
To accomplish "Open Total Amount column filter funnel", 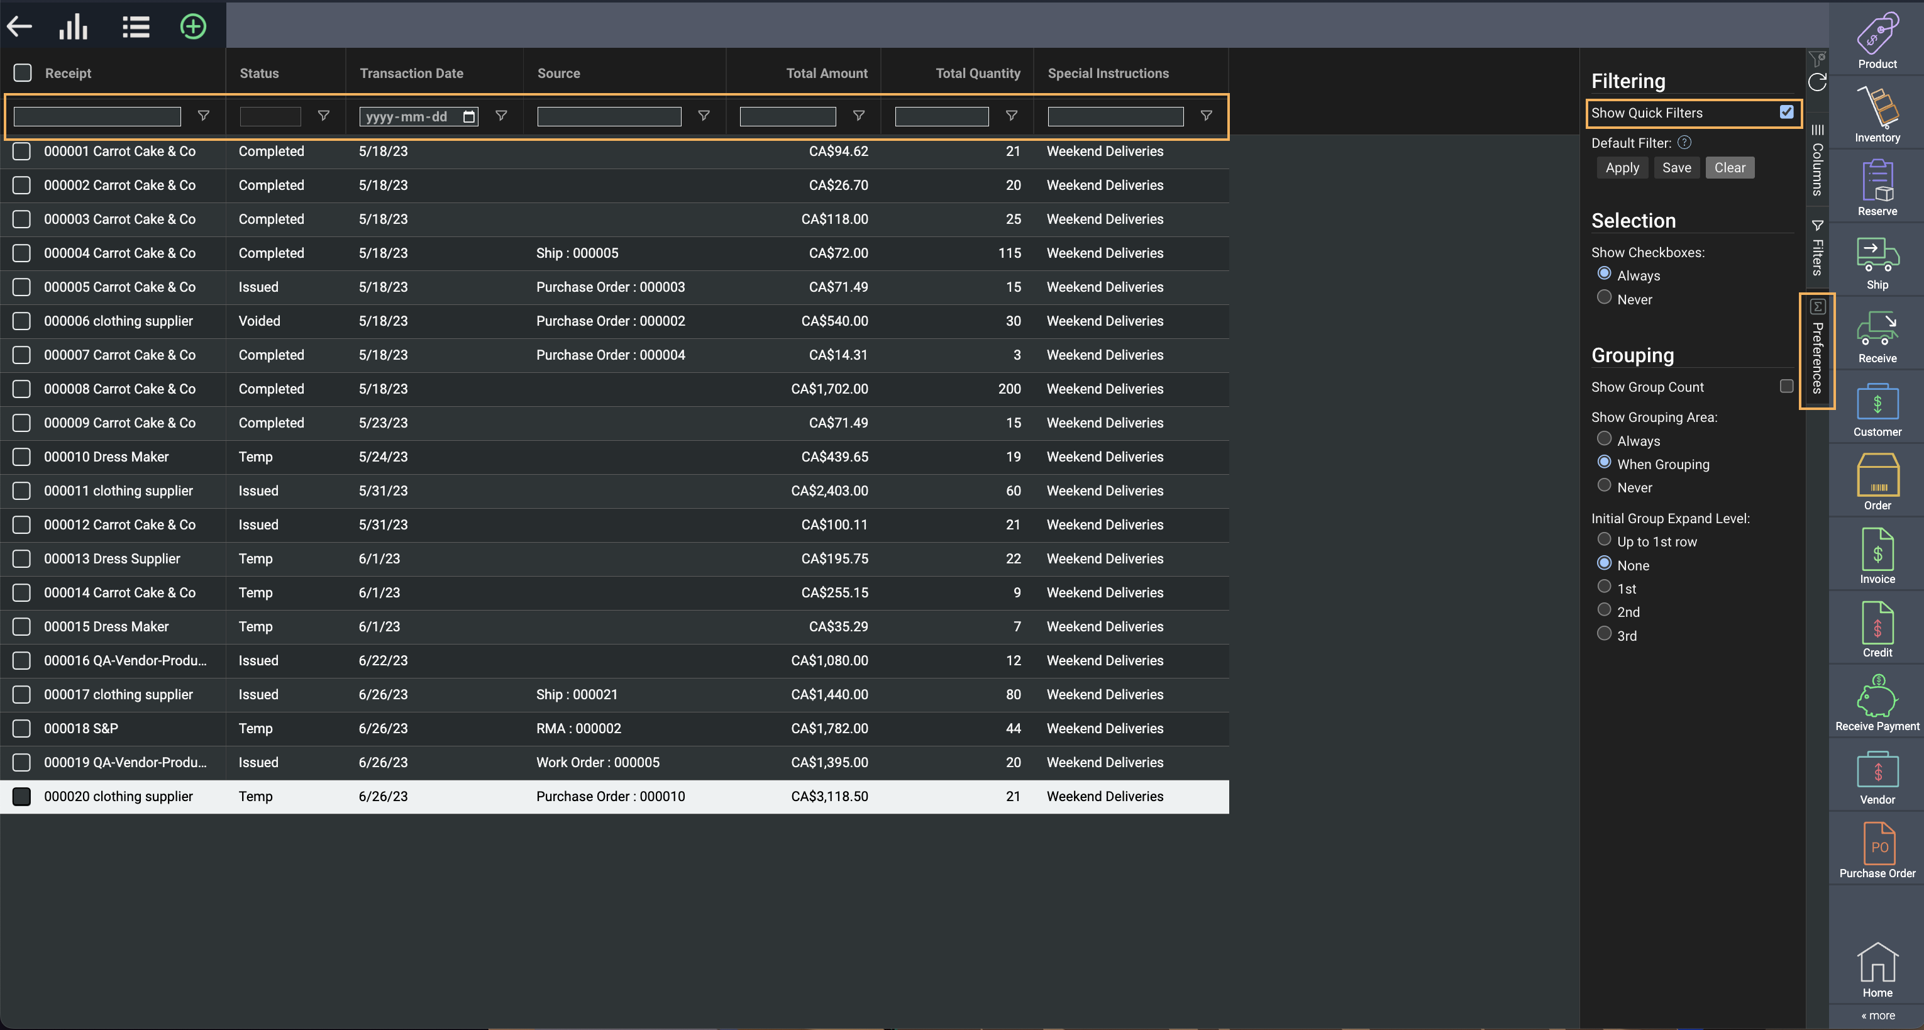I will [x=859, y=116].
